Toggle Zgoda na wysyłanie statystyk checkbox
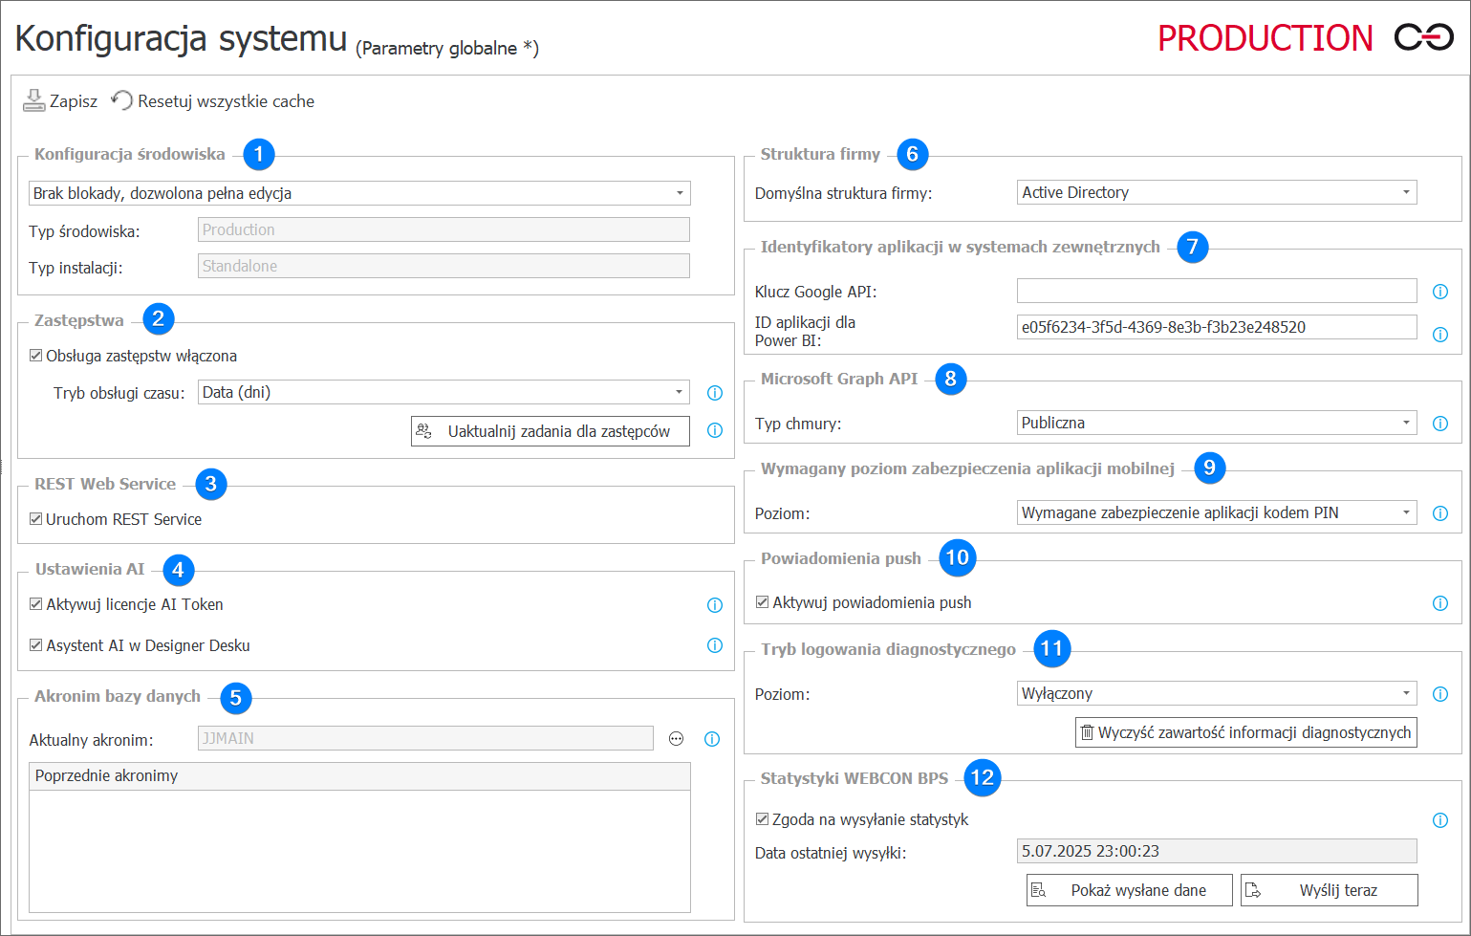 763,819
